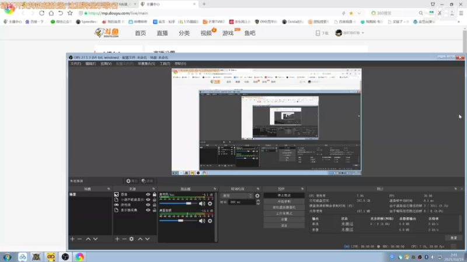Click the Douyu logo
467x262 pixels.
[x=107, y=33]
